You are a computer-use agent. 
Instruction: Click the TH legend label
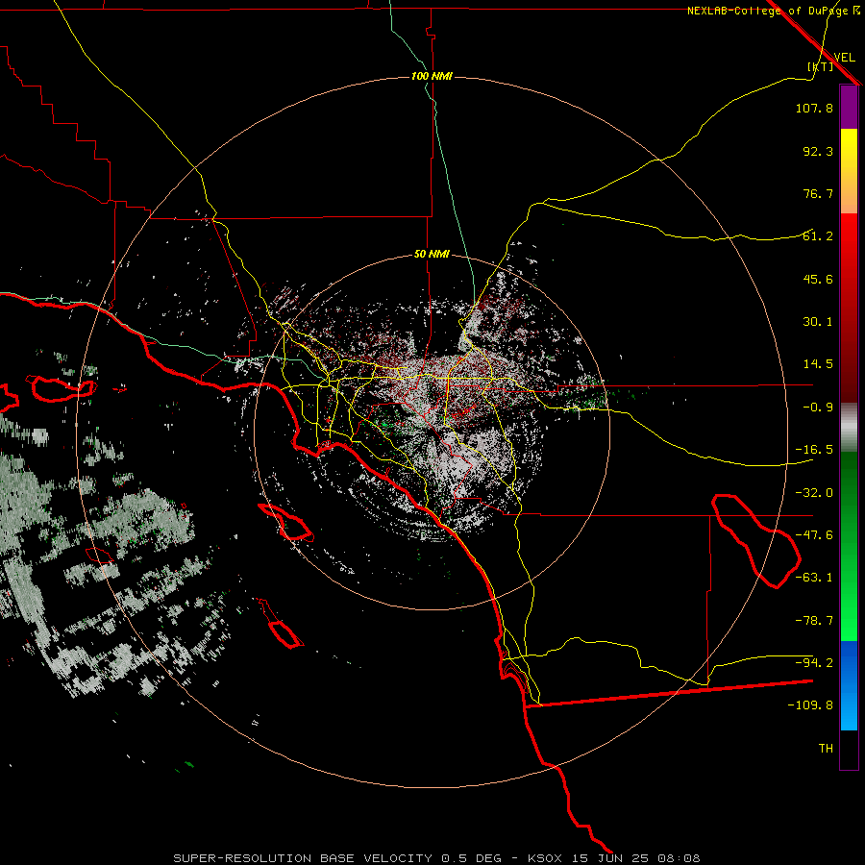pyautogui.click(x=826, y=749)
